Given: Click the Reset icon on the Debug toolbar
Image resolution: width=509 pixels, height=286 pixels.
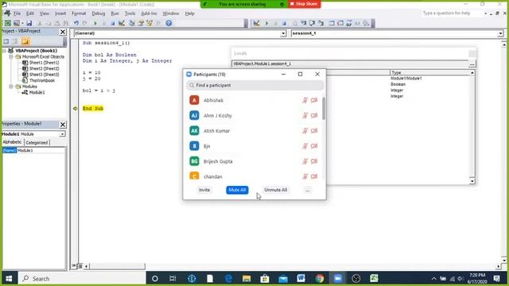Looking at the screenshot, I should pos(284,23).
